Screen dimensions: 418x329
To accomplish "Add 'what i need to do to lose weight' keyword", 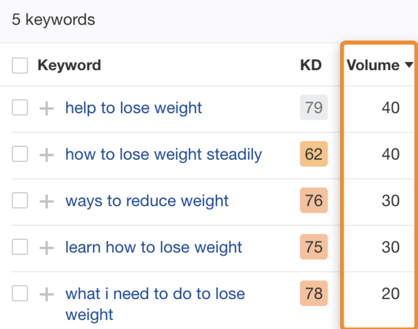I will (47, 294).
